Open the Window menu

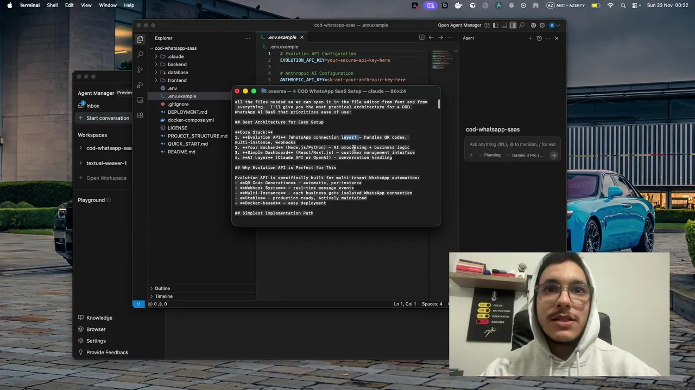108,5
